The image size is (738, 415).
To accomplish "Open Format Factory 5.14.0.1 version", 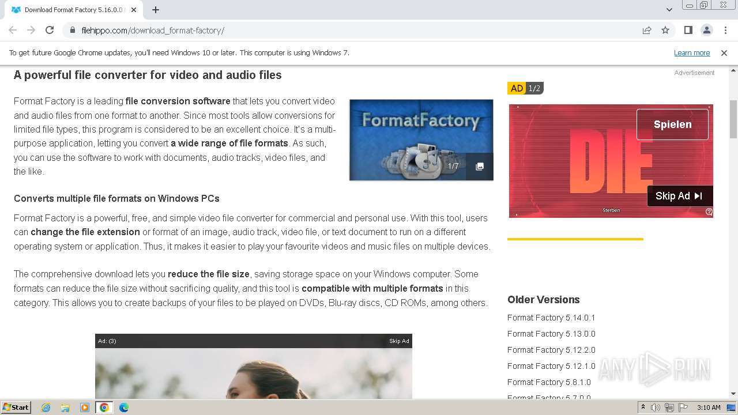I will (x=551, y=318).
